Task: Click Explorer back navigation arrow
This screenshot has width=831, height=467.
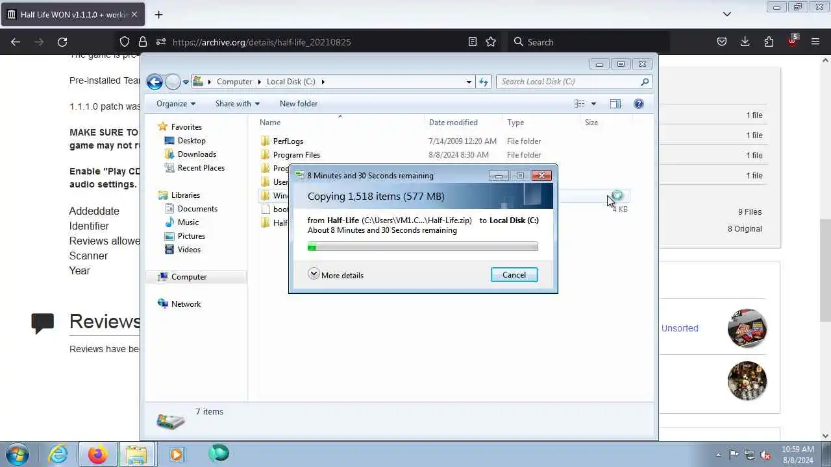Action: tap(155, 82)
